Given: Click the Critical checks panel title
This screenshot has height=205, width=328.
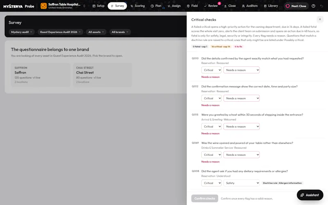Looking at the screenshot, I should pos(203,20).
